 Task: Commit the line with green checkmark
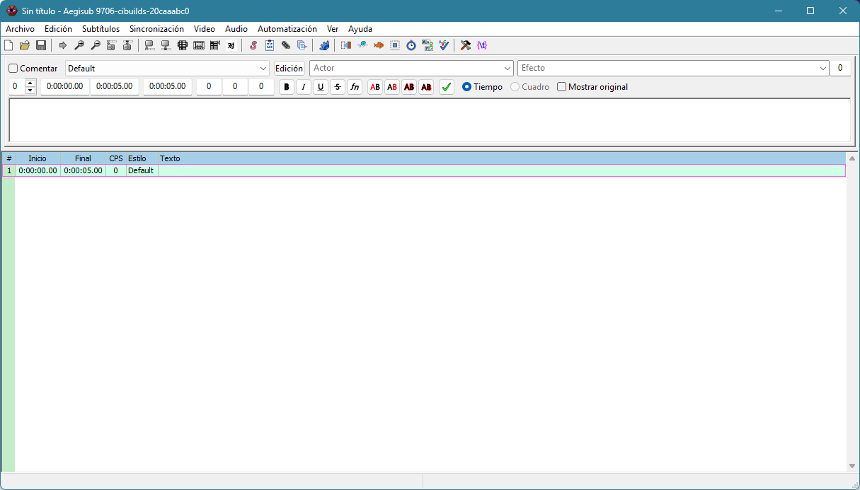[447, 87]
